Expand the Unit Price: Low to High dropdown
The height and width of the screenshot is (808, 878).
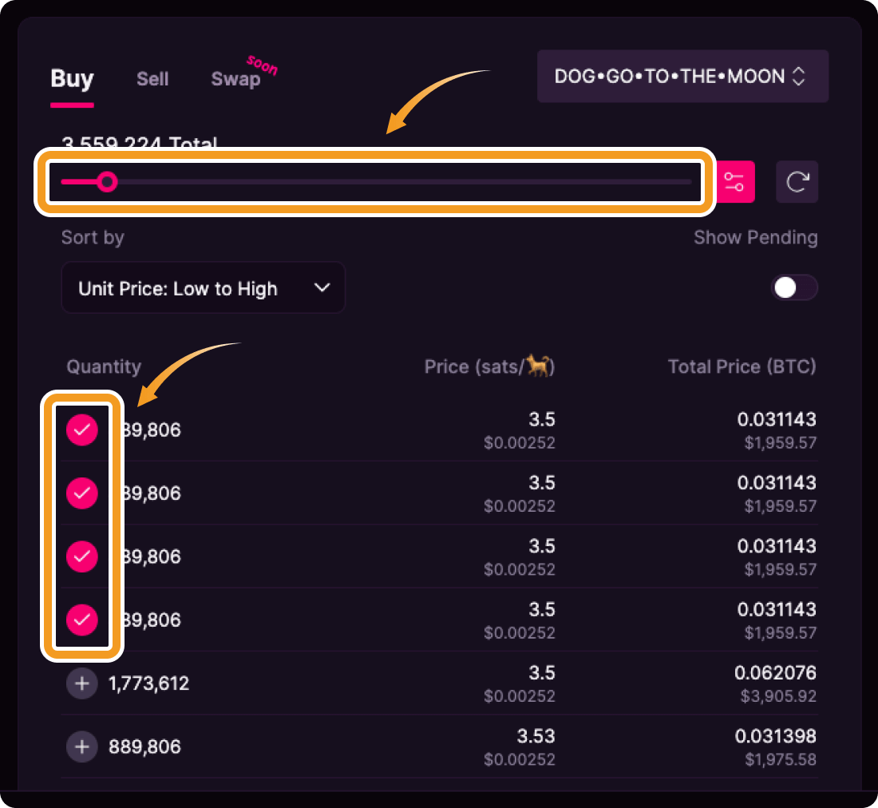(203, 288)
